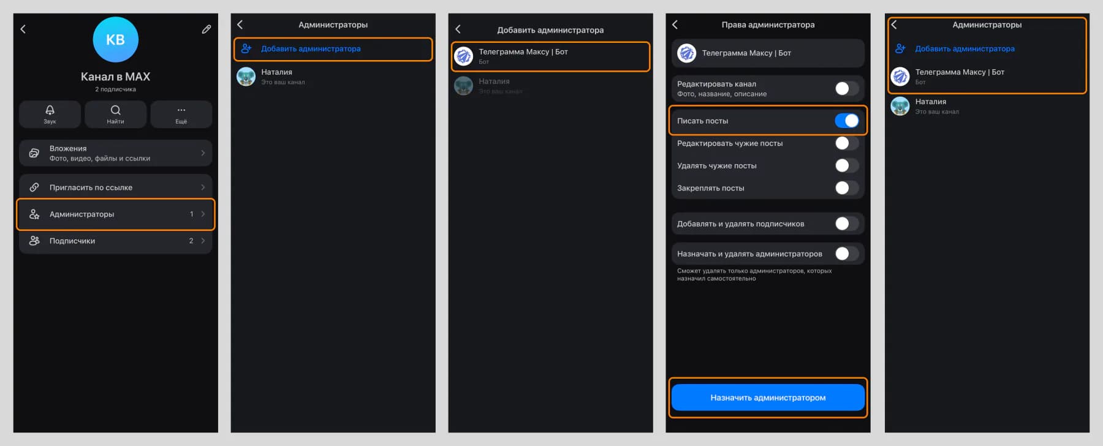Enable the Редактировать чужие посты toggle
Image resolution: width=1103 pixels, height=446 pixels.
point(847,143)
